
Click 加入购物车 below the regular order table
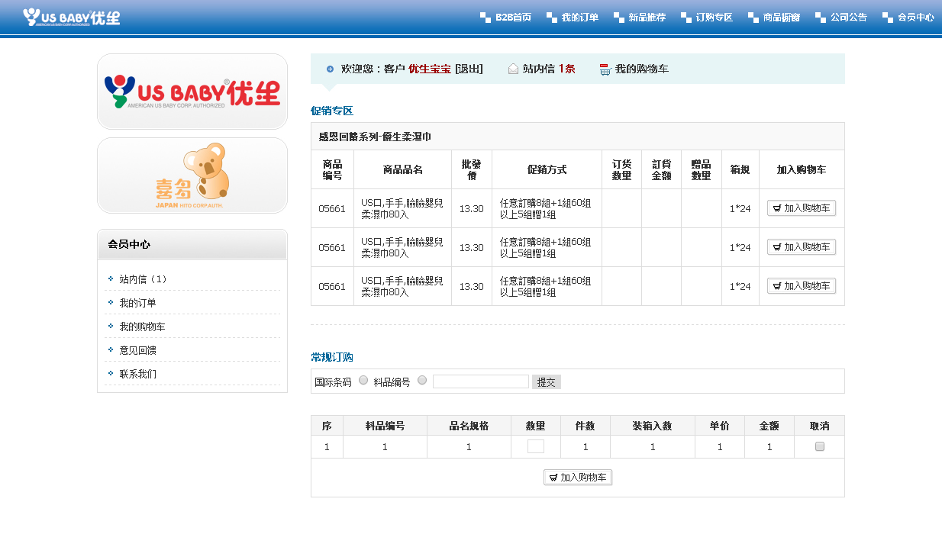pyautogui.click(x=578, y=478)
